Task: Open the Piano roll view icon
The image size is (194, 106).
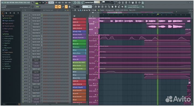Action: point(99,7)
